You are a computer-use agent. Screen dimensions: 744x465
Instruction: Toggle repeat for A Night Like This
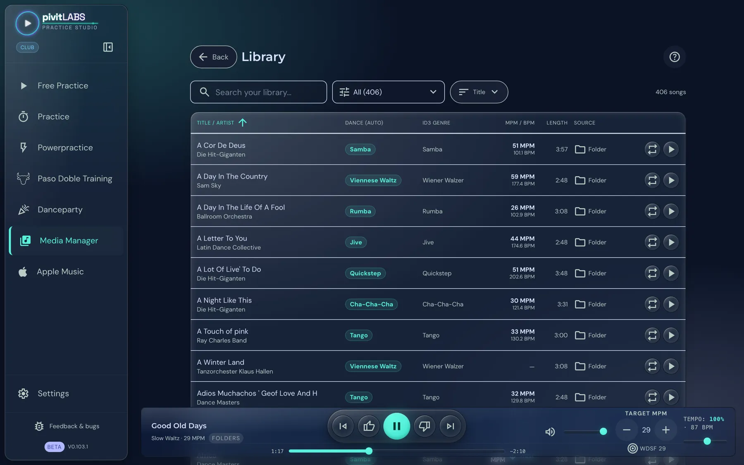click(x=652, y=304)
